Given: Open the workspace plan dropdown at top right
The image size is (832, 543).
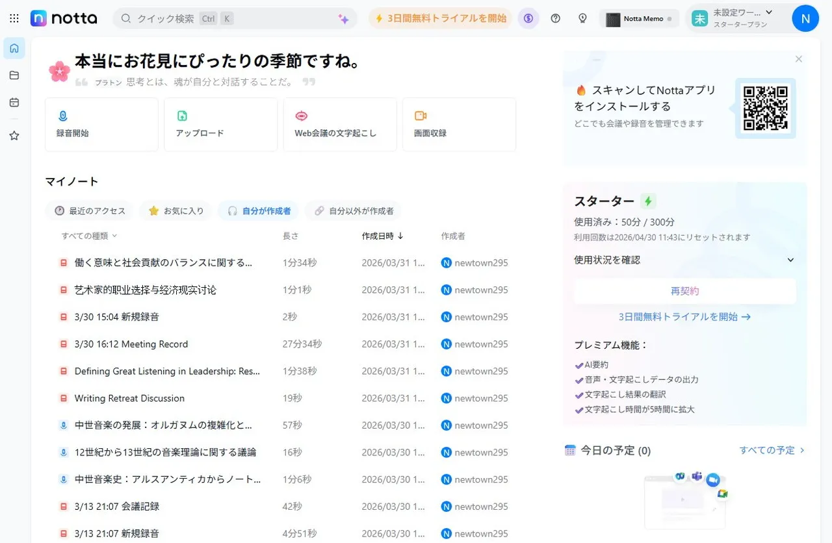Looking at the screenshot, I should 740,18.
